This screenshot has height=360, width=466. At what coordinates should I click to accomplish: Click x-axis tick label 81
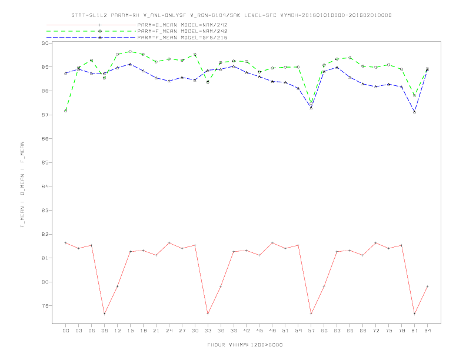coord(415,331)
